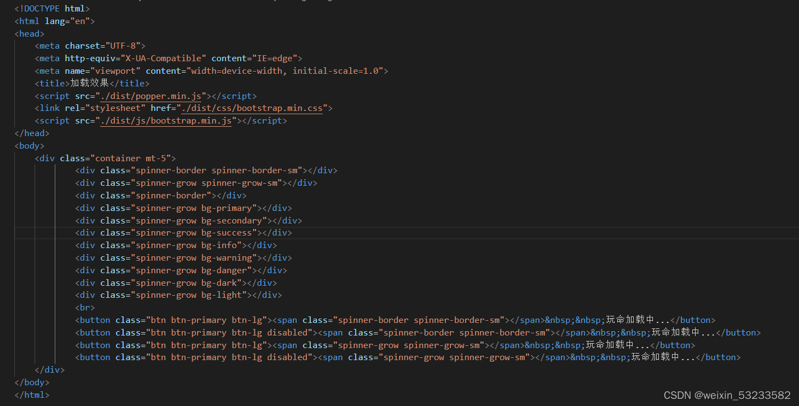Click the opening "<body>" tag
This screenshot has height=406, width=799.
click(30, 146)
